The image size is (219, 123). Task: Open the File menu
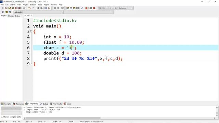[2, 5]
